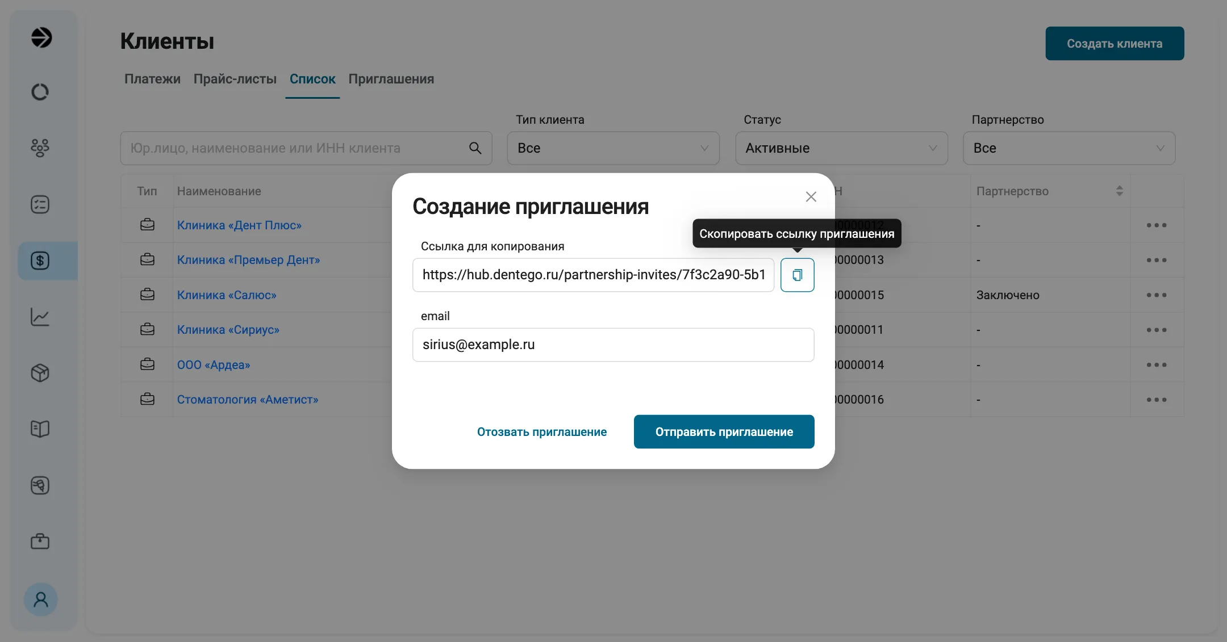Viewport: 1227px width, 642px height.
Task: Expand the Тип клиента dropdown
Action: [613, 148]
